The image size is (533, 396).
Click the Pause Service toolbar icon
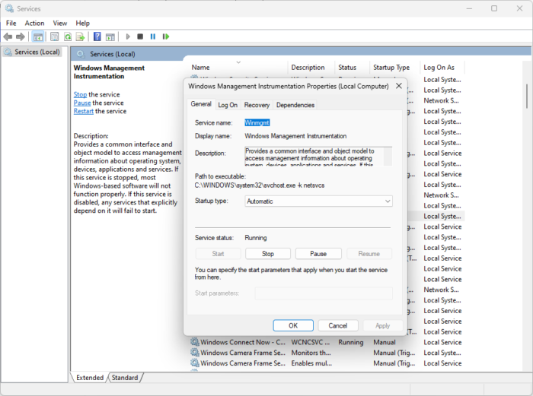pos(153,36)
